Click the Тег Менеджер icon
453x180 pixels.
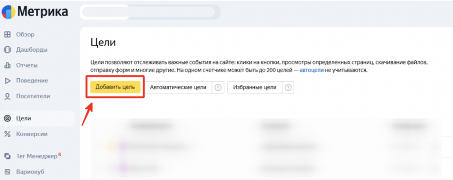pyautogui.click(x=8, y=156)
